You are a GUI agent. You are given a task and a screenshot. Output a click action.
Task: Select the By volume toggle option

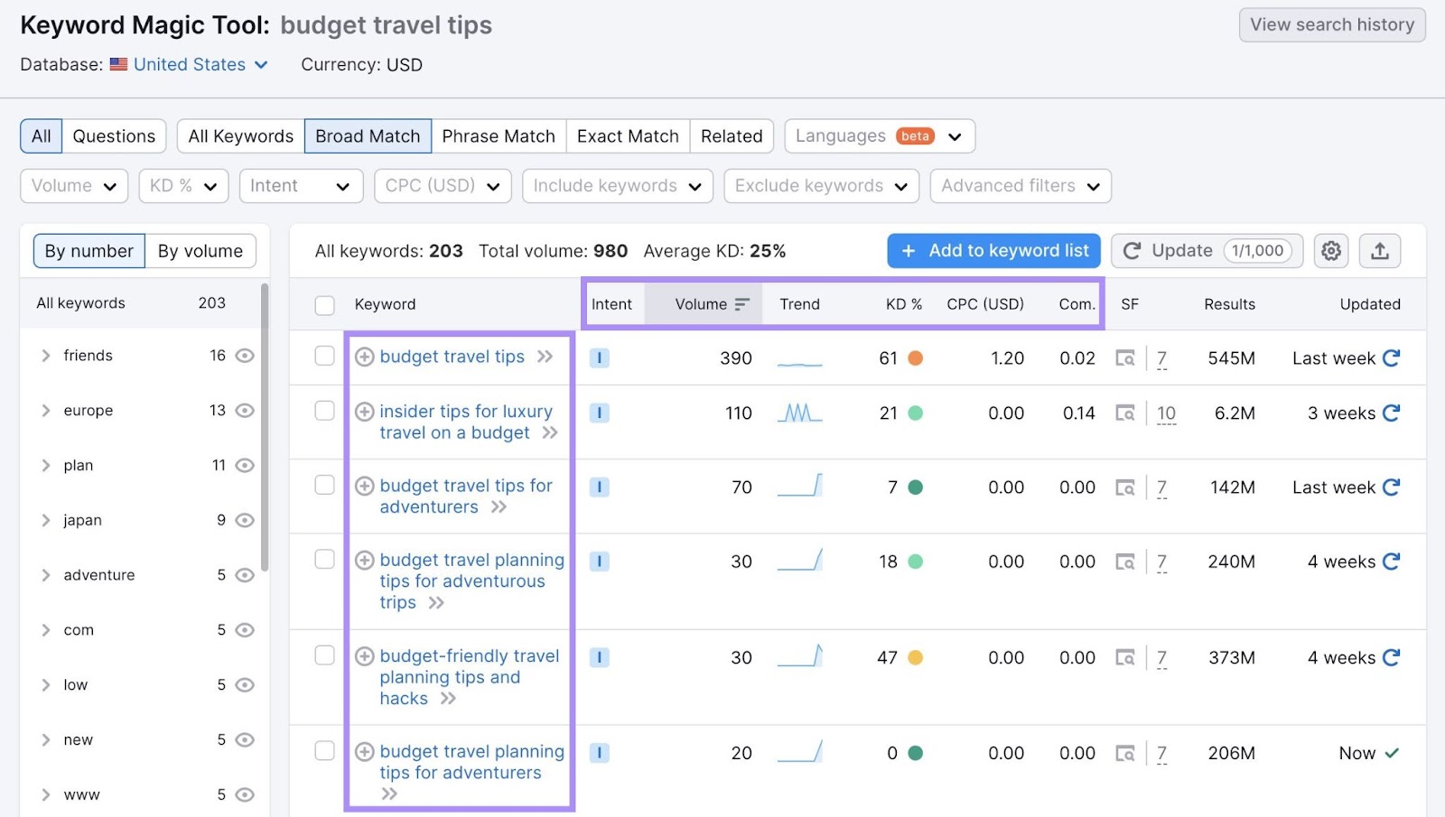pyautogui.click(x=200, y=251)
